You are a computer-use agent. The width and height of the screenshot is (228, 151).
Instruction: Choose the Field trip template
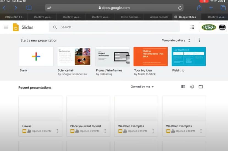189,56
